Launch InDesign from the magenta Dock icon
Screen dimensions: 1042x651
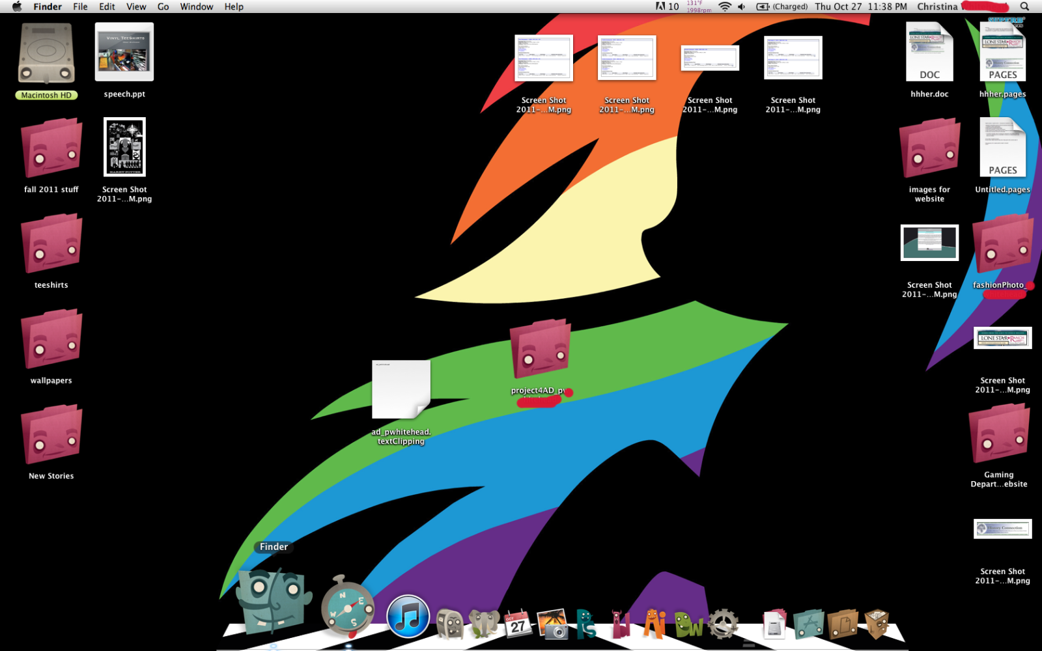click(620, 624)
